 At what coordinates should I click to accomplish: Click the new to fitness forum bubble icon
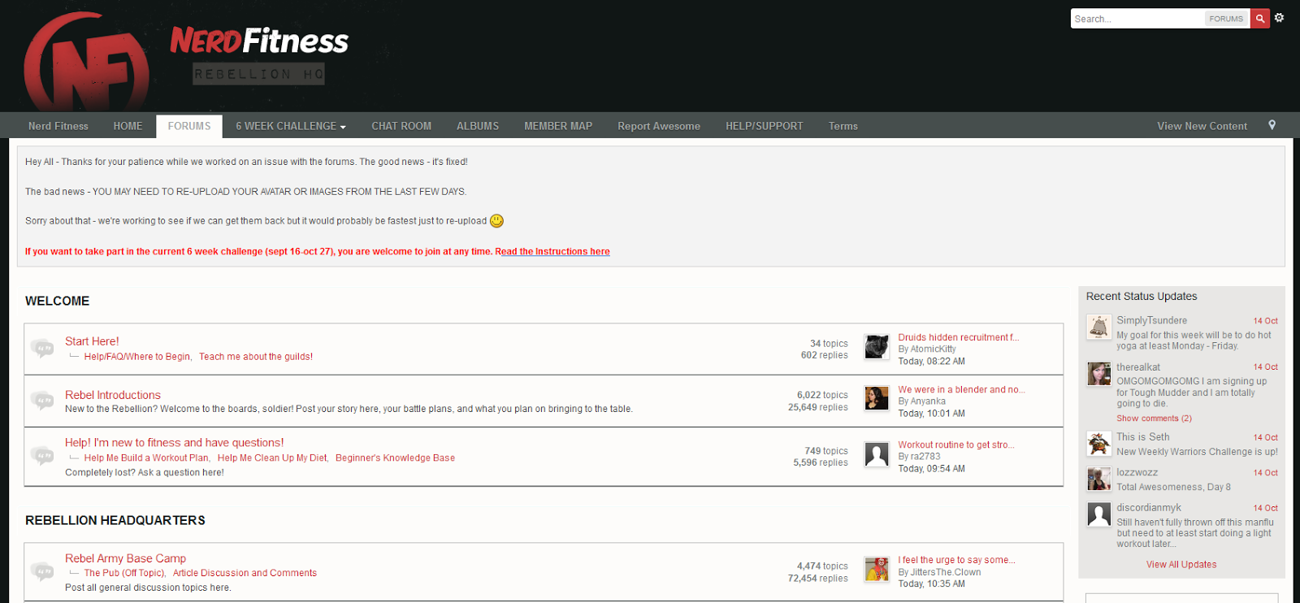pos(42,456)
